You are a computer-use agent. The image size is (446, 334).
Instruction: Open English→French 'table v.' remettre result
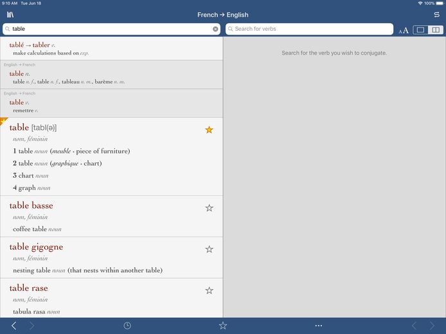pyautogui.click(x=112, y=103)
